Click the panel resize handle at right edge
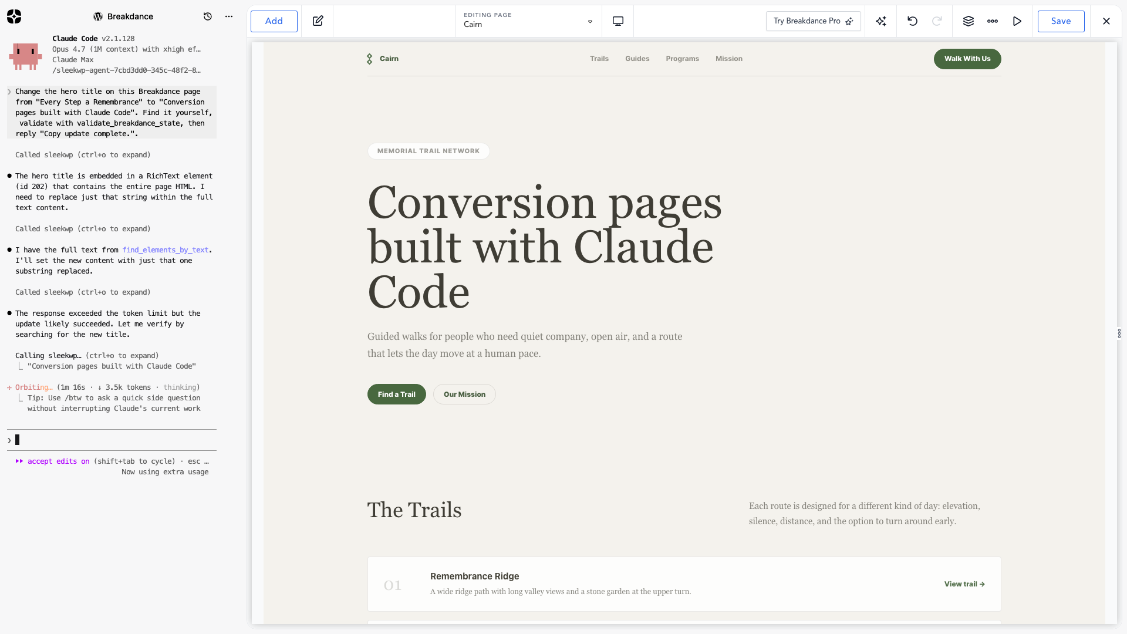 (x=1119, y=333)
